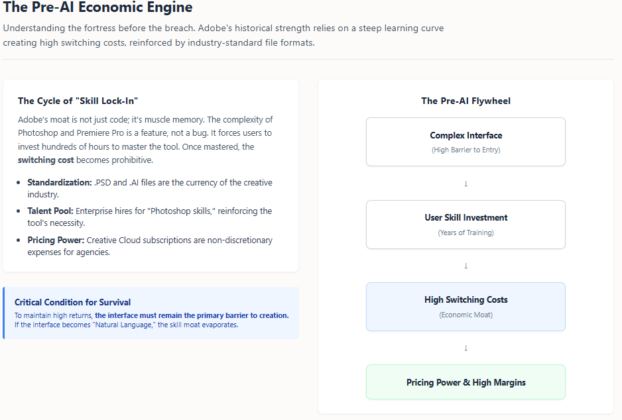622x420 pixels.
Task: Click the Pricing Power bullet item
Action: coord(149,246)
